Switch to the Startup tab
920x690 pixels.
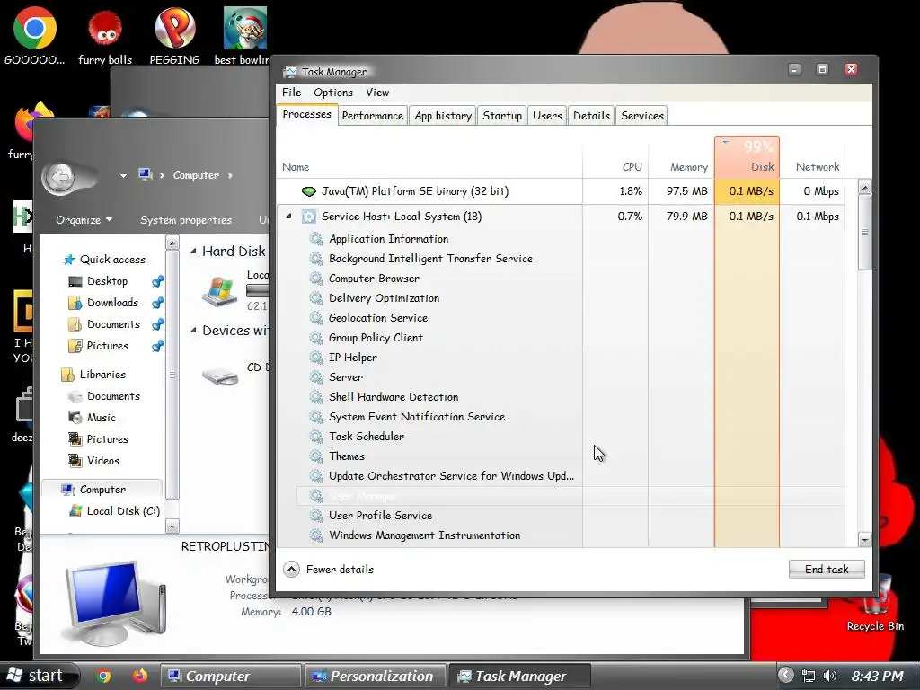pyautogui.click(x=502, y=116)
